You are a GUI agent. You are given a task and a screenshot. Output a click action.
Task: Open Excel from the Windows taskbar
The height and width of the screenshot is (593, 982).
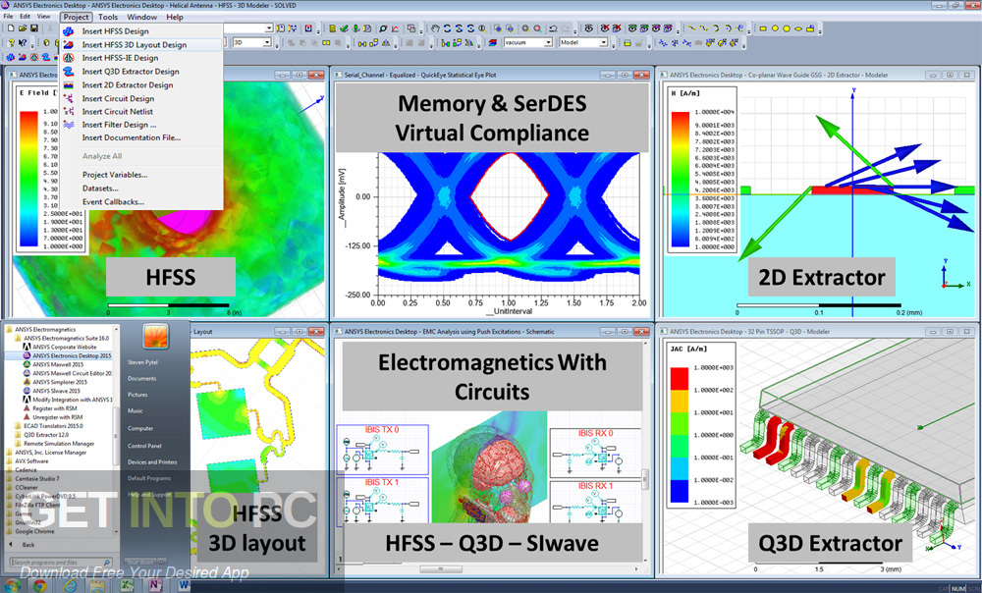coord(127,585)
